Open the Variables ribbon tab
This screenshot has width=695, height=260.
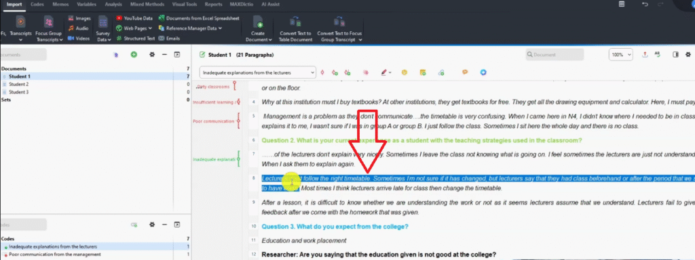pyautogui.click(x=86, y=5)
